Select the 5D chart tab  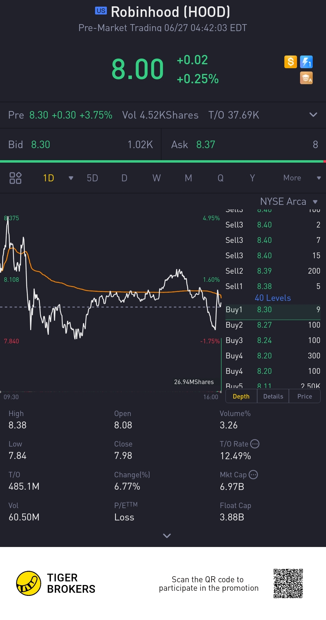coord(92,178)
